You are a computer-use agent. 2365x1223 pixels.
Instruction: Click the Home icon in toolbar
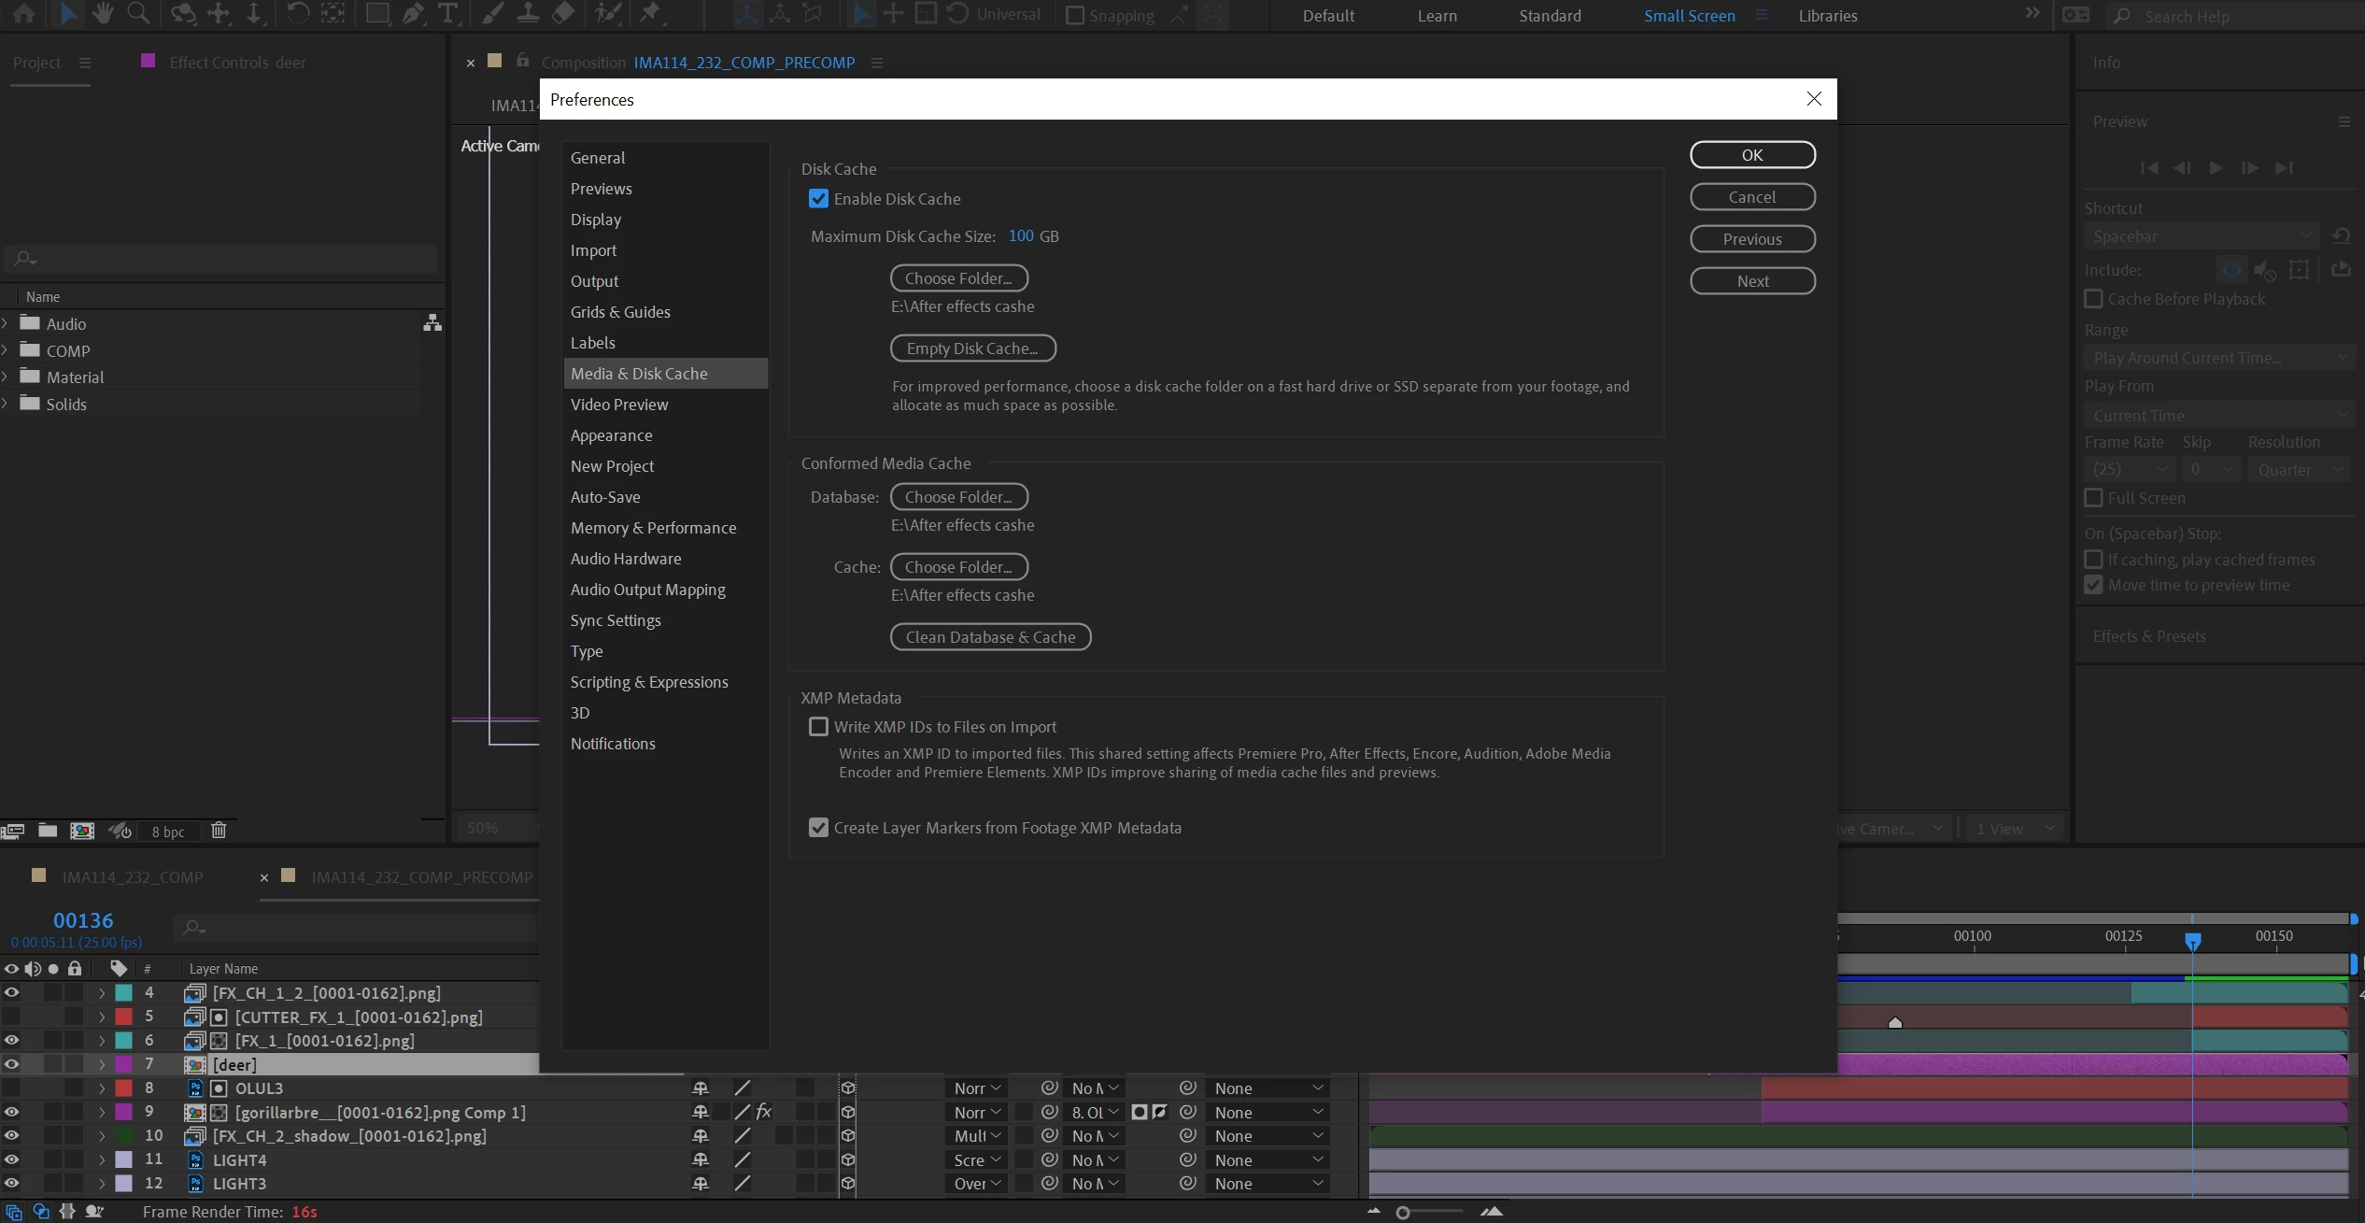(x=24, y=13)
